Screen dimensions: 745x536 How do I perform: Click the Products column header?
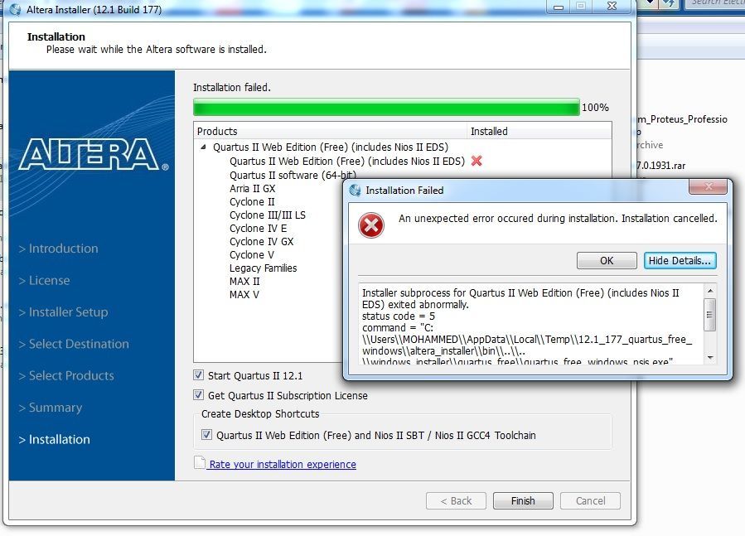click(x=331, y=131)
